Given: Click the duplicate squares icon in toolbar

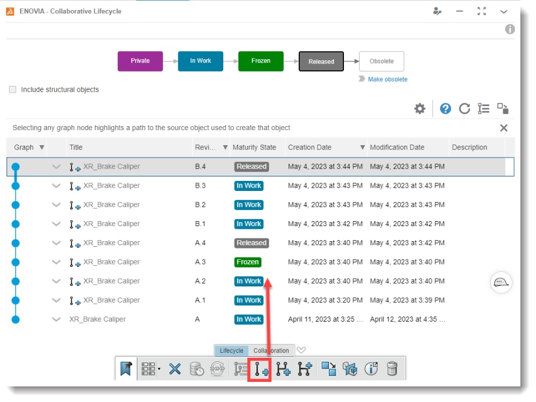Looking at the screenshot, I should click(329, 369).
